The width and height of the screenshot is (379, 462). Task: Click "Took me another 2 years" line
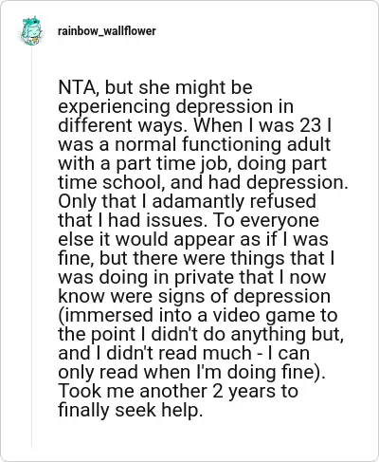click(169, 391)
